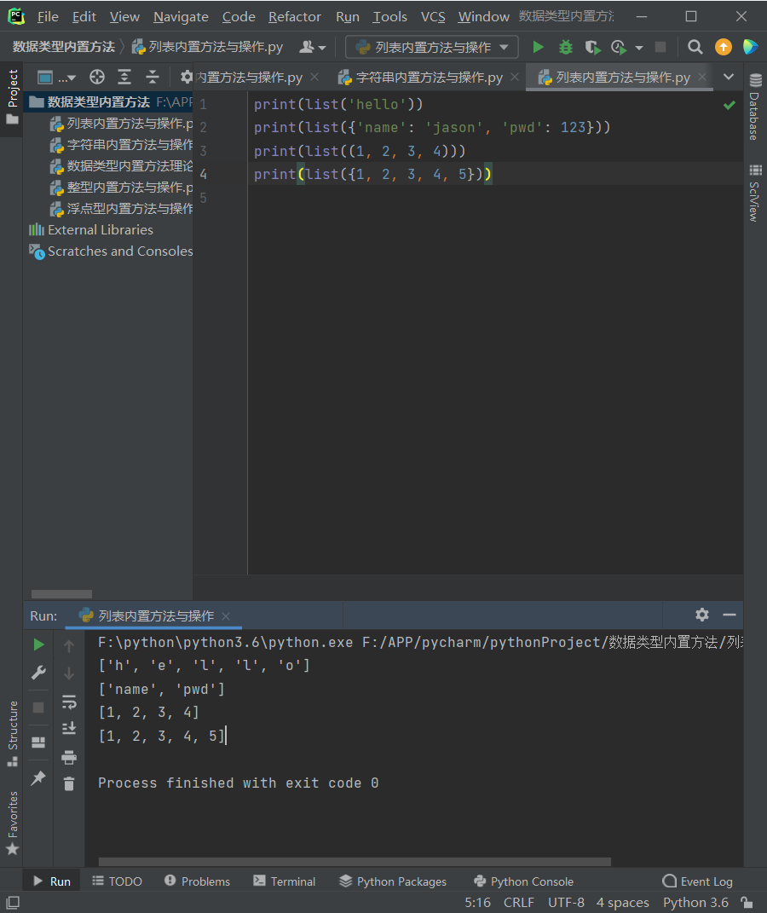Open the dropdown arrow beside the profiler icon
The width and height of the screenshot is (767, 913).
pyautogui.click(x=639, y=48)
